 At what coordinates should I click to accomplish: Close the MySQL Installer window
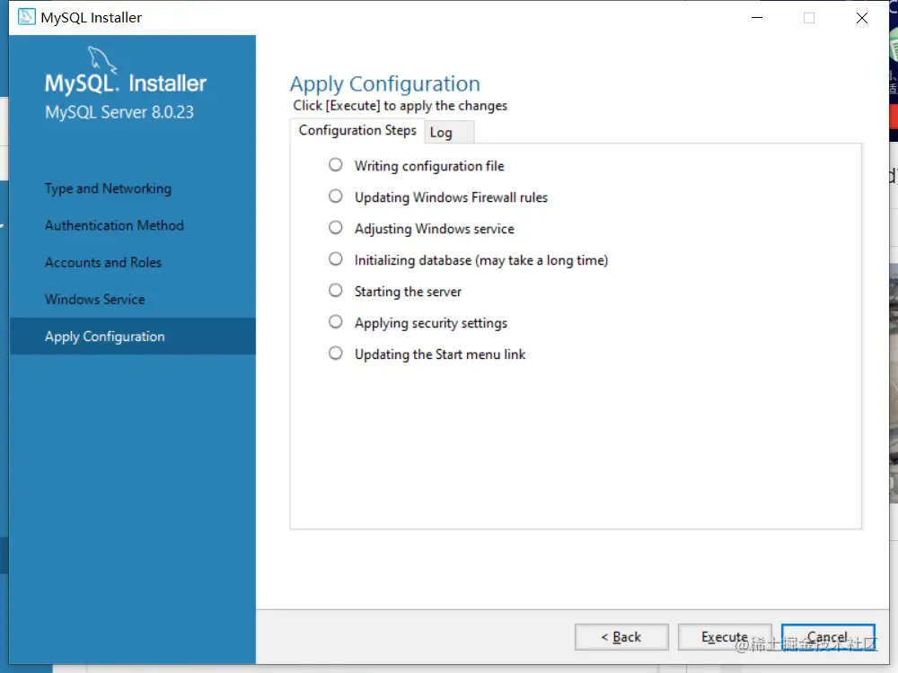click(x=862, y=18)
